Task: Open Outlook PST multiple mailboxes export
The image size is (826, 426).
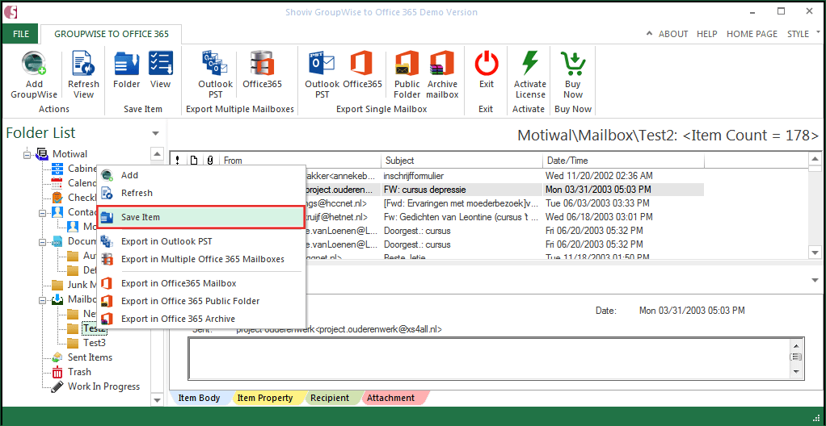Action: (215, 65)
